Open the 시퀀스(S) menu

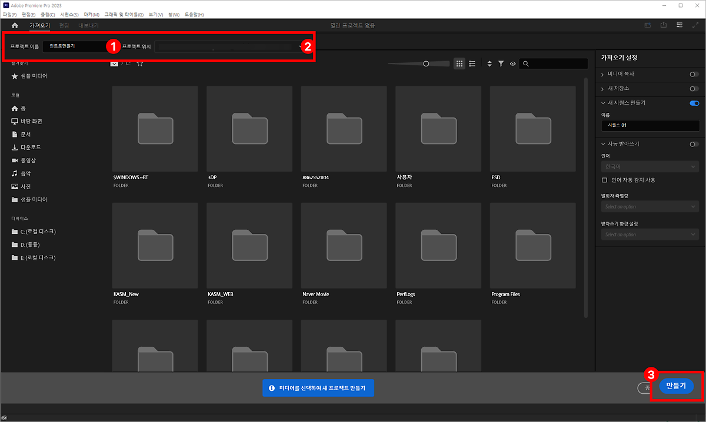click(69, 14)
